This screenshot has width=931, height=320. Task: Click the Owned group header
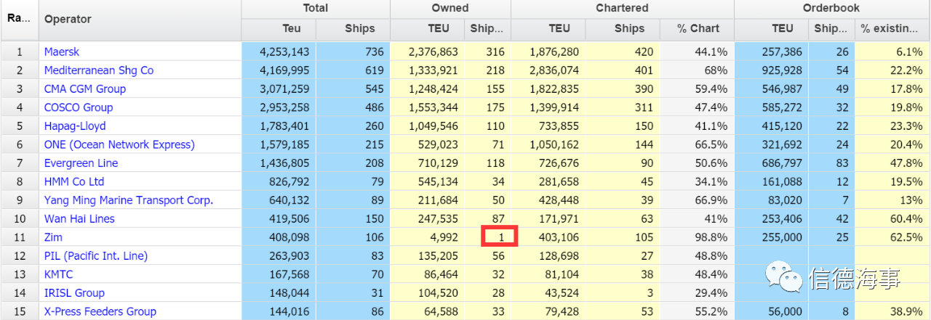pyautogui.click(x=451, y=8)
